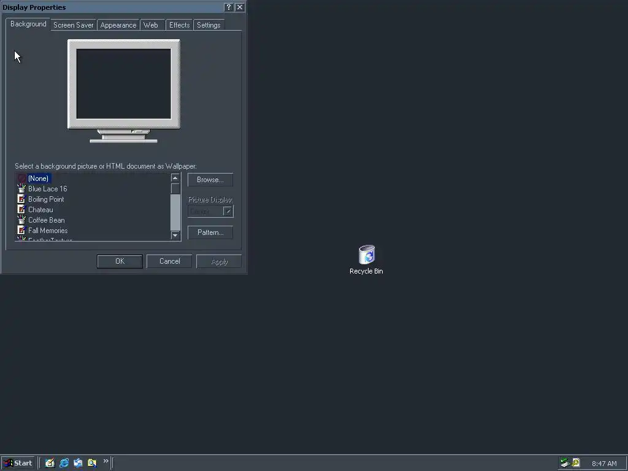Open the Appearance tab

tap(118, 25)
